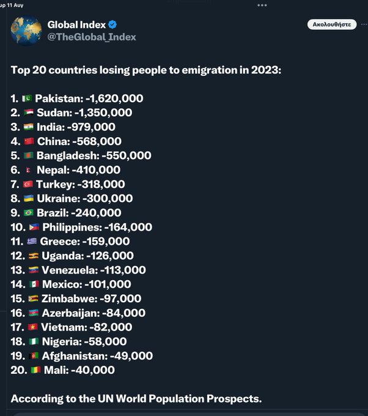The height and width of the screenshot is (416, 368).
Task: Click the blue verified badge icon
Action: 112,24
